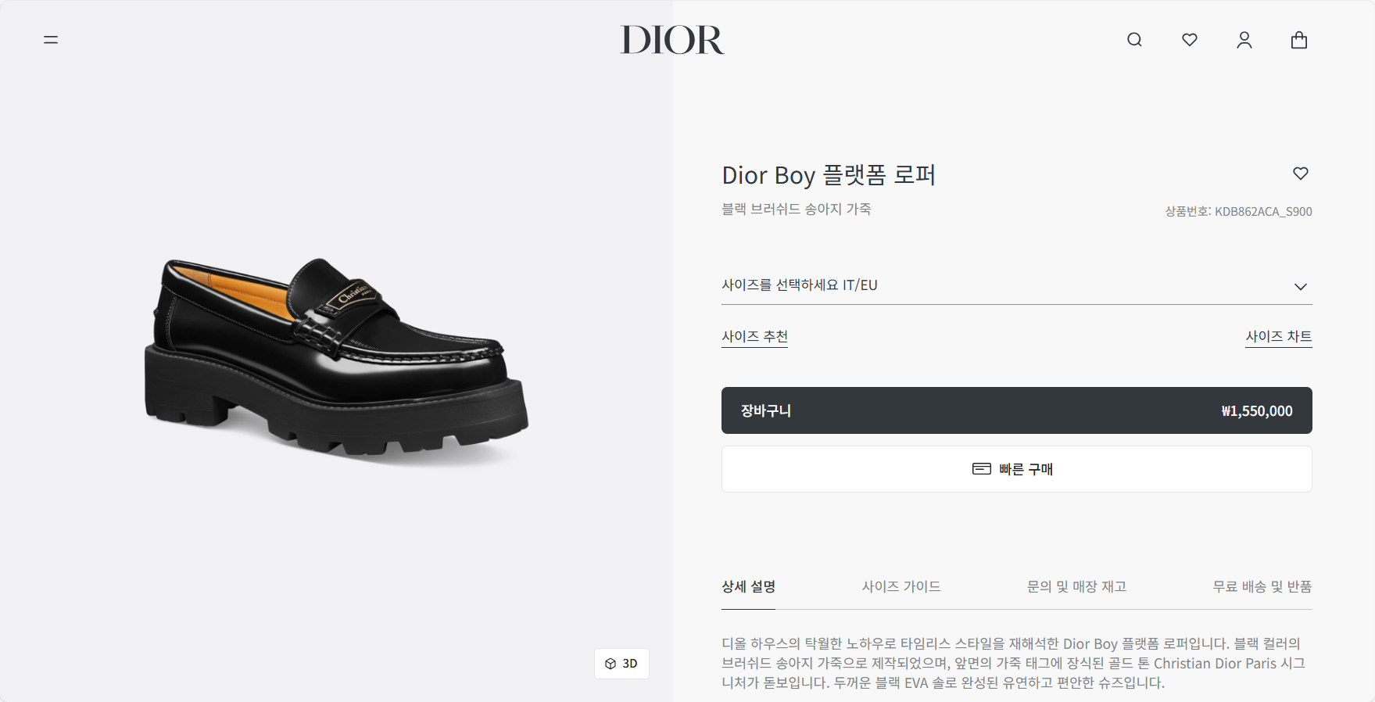Open the 사이즈 차트 link

tap(1278, 337)
